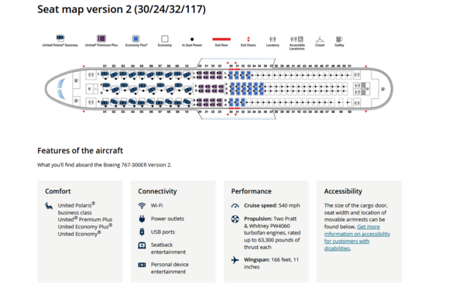Click the Closet hanger legend icon
The image size is (449, 288).
[x=320, y=39]
